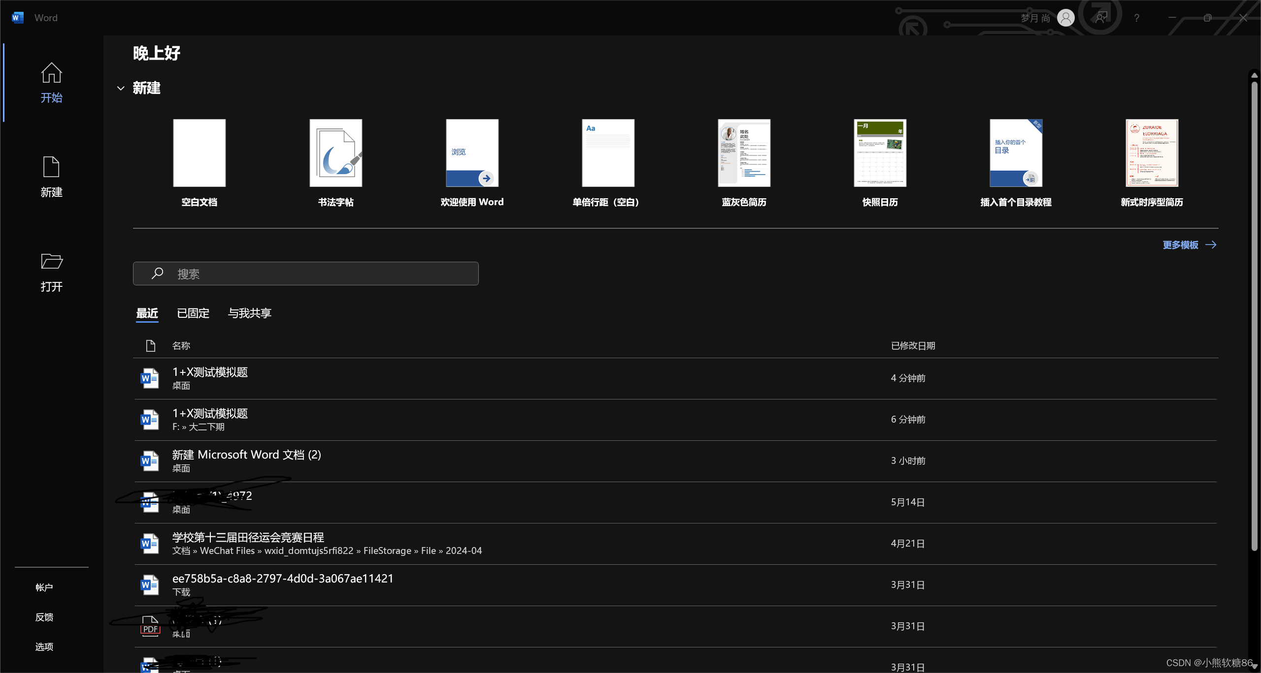
Task: Collapse the 新建 section chevron
Action: 121,89
